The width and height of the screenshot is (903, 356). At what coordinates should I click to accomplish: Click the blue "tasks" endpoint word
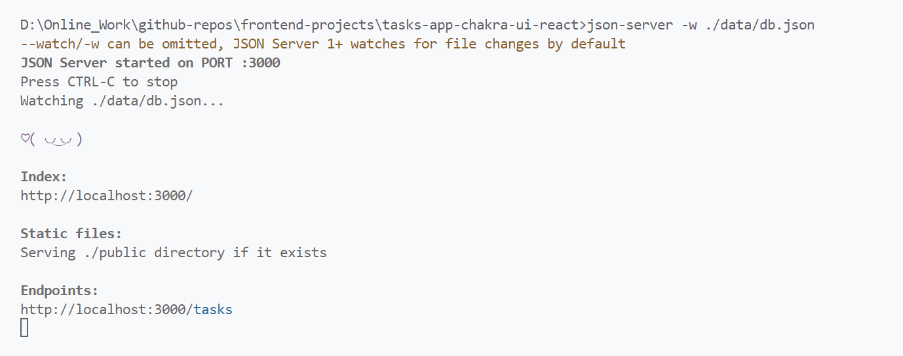pyautogui.click(x=213, y=310)
